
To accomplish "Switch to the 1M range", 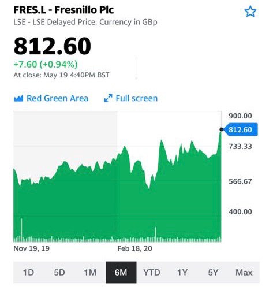I will [90, 273].
